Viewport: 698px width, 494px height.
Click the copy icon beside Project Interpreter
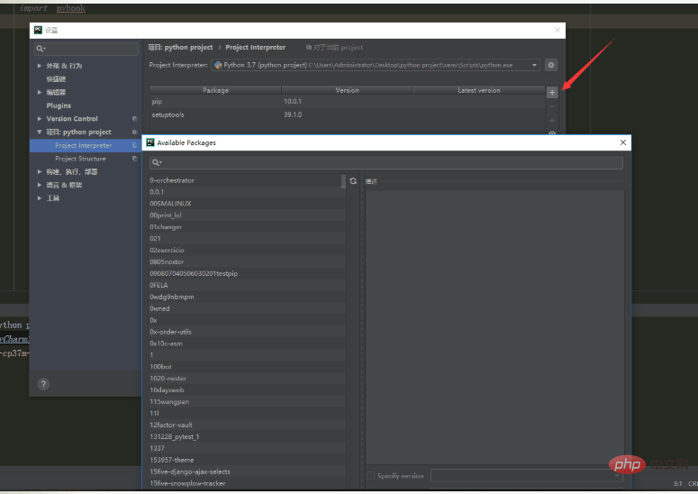point(134,145)
